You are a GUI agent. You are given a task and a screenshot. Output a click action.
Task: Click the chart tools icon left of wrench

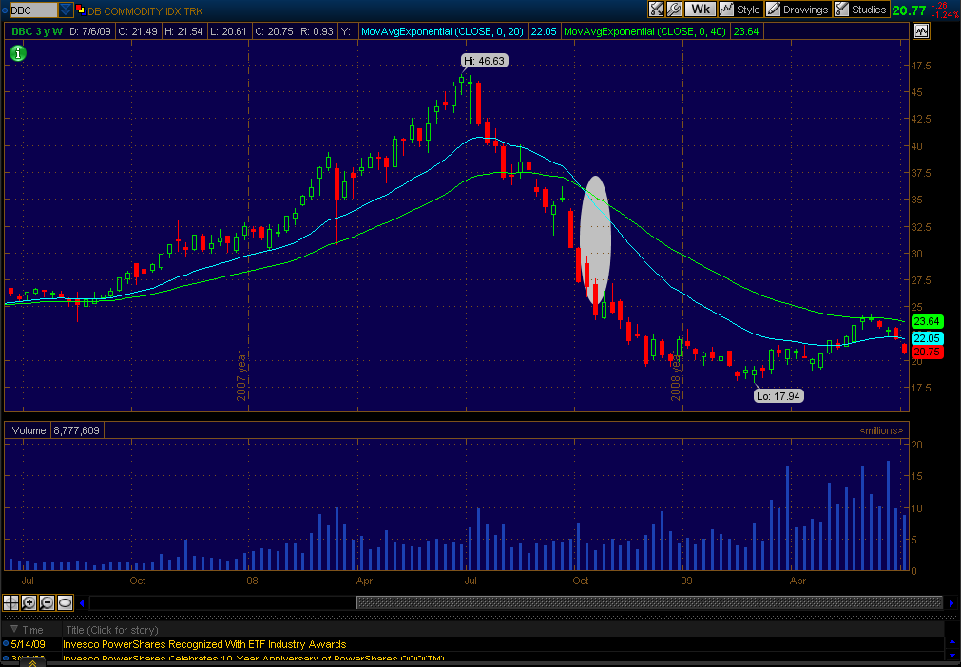tap(657, 10)
